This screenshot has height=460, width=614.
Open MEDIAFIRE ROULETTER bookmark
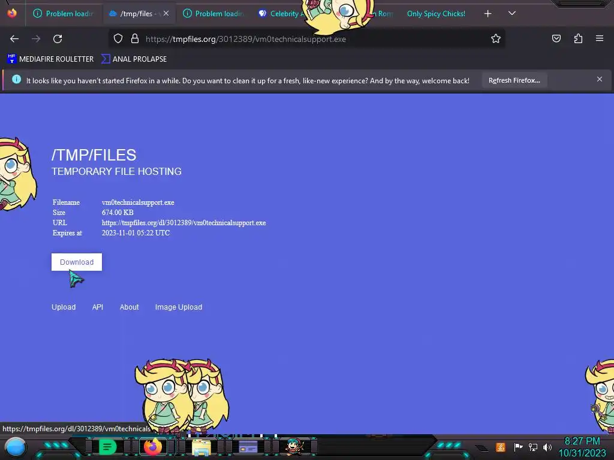50,59
